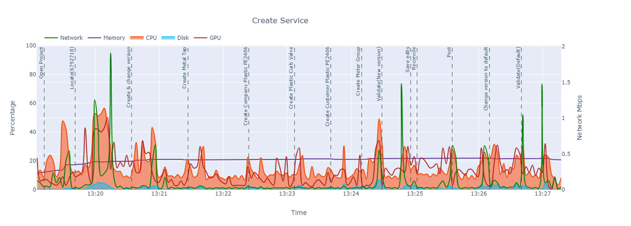Toggle the Network legend entry

point(63,38)
